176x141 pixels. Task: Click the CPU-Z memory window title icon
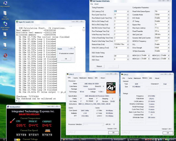point(122,74)
